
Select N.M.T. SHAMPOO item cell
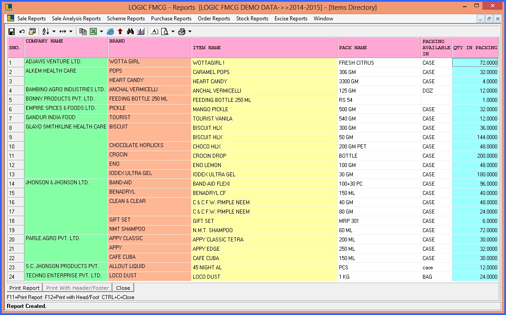pyautogui.click(x=264, y=230)
